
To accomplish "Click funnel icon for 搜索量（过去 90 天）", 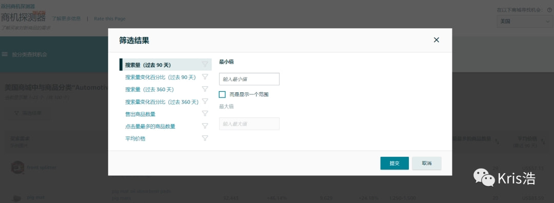I will [205, 64].
